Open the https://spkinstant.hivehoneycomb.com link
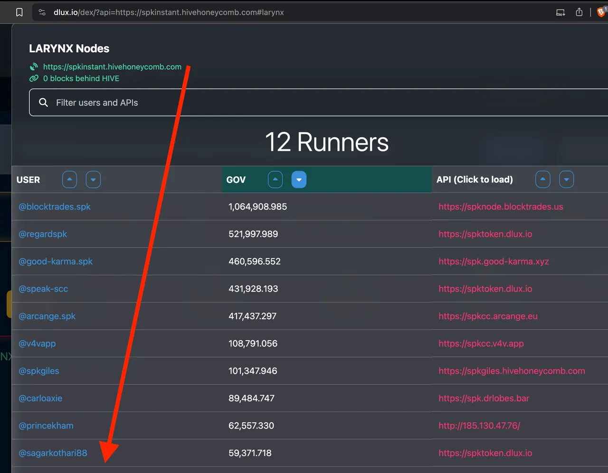608x473 pixels. [x=112, y=67]
